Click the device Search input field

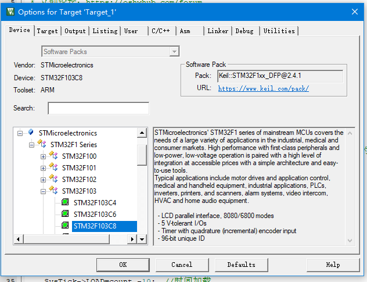99,108
